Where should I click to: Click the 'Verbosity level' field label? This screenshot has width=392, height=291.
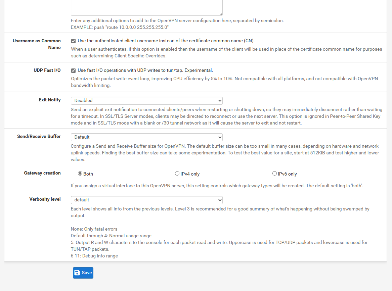[45, 199]
